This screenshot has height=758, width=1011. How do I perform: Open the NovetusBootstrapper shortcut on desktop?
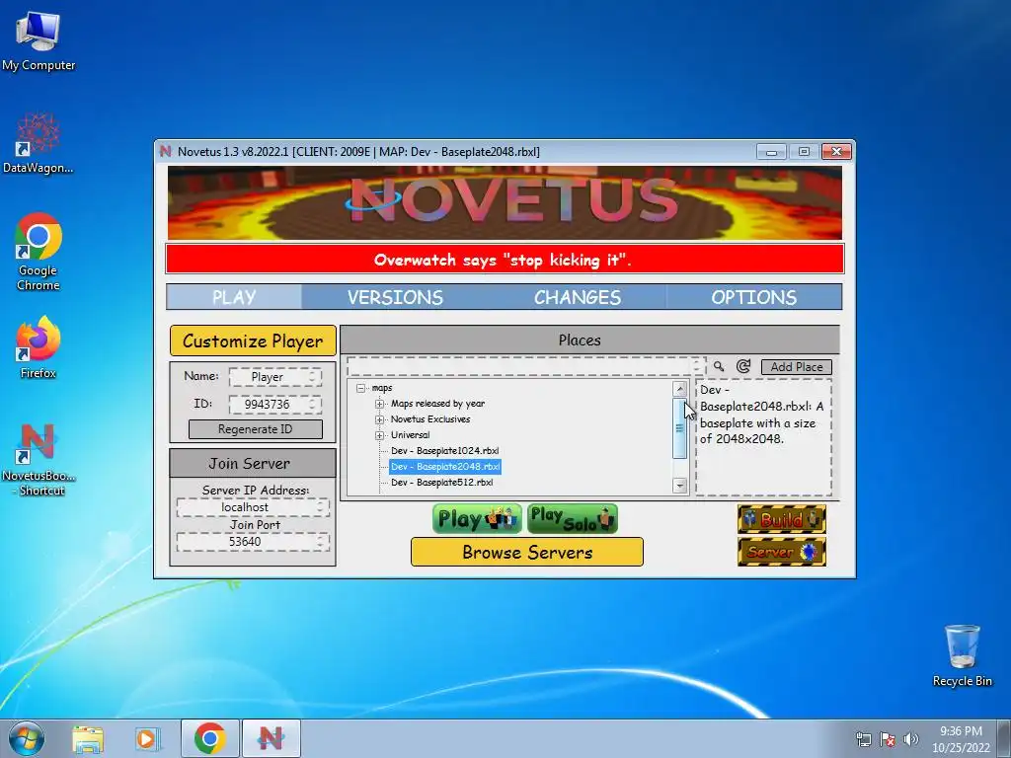pos(39,459)
